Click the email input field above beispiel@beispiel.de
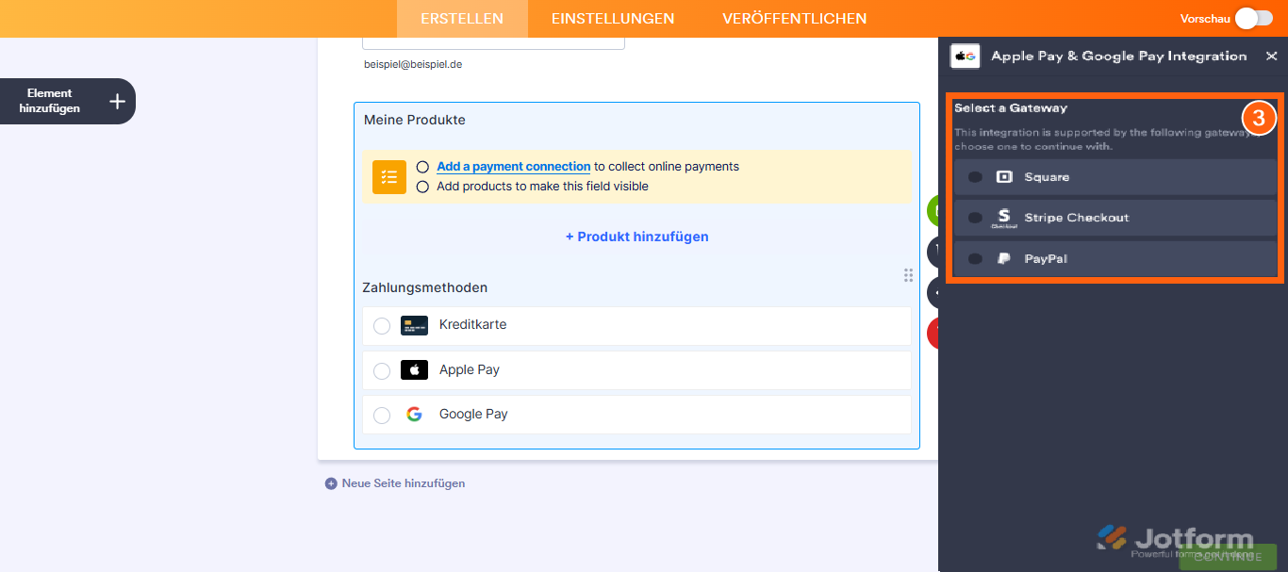 click(x=493, y=42)
